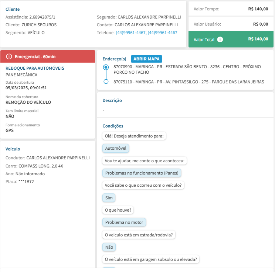Click the REBOQUE PARA AUTOMÓVEIS service title
275x272 pixels.
click(x=35, y=68)
